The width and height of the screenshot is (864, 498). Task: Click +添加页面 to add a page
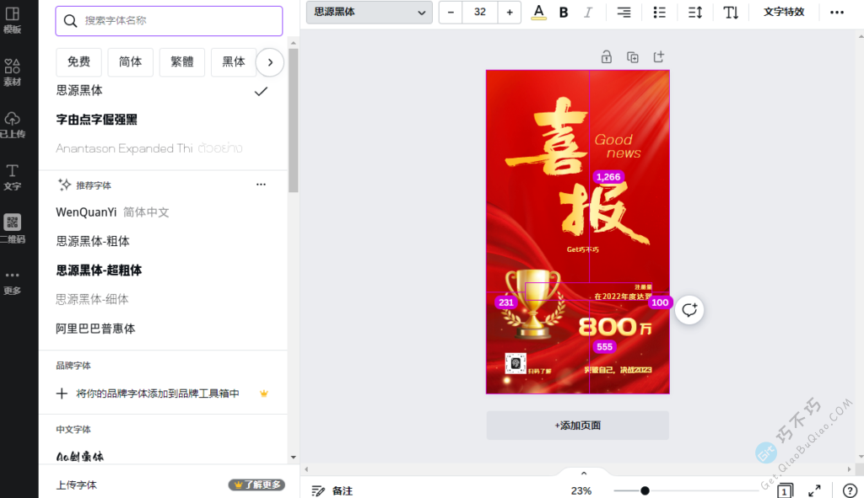pos(577,425)
